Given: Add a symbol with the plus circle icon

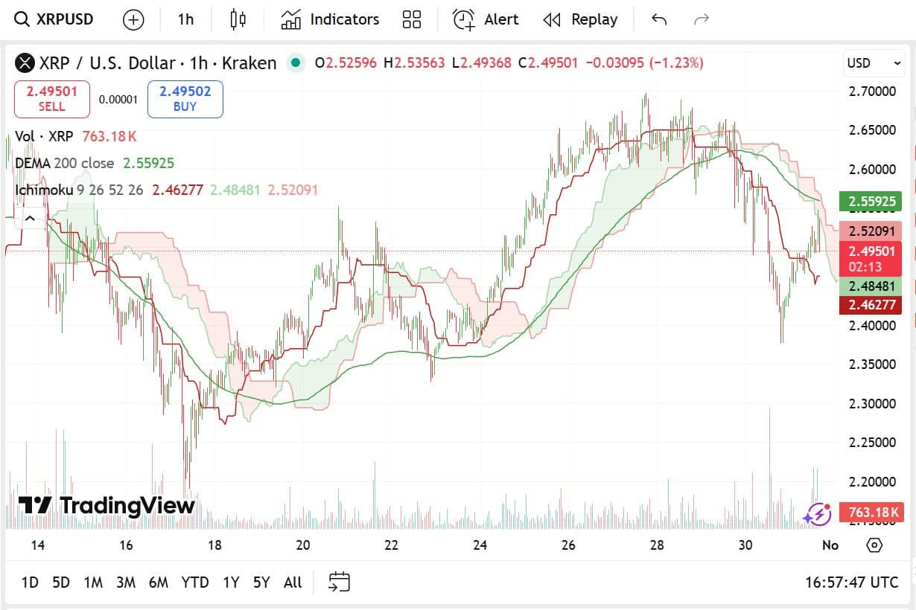Looking at the screenshot, I should (x=133, y=19).
